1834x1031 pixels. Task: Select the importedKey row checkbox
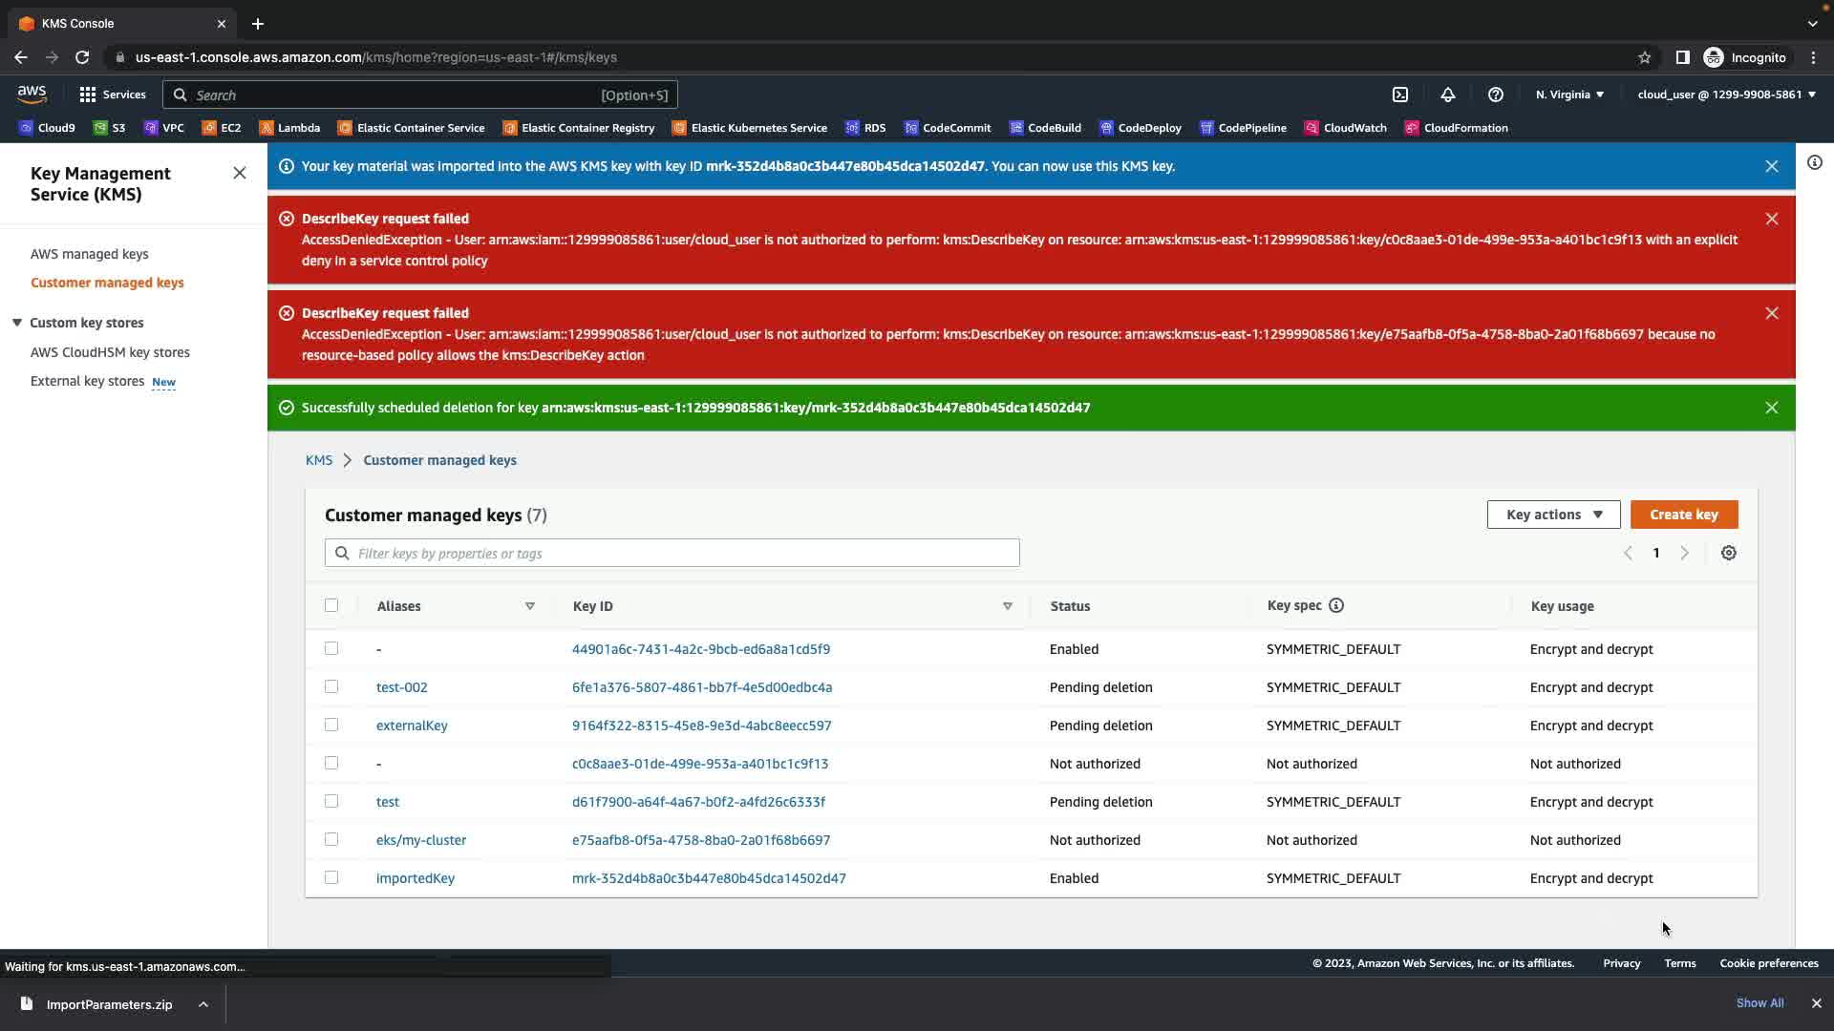pyautogui.click(x=331, y=877)
